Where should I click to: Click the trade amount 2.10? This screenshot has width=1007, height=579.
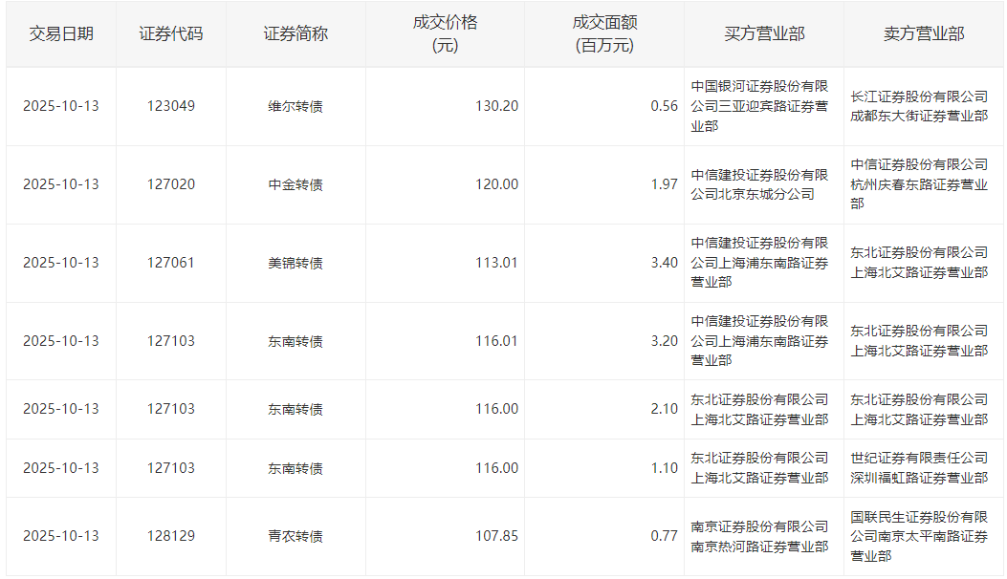click(x=664, y=409)
